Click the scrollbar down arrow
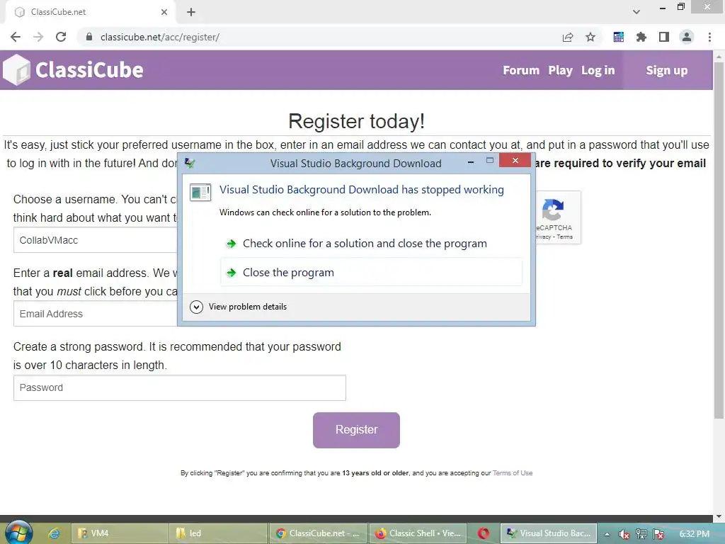Image resolution: width=725 pixels, height=544 pixels. pos(719,516)
